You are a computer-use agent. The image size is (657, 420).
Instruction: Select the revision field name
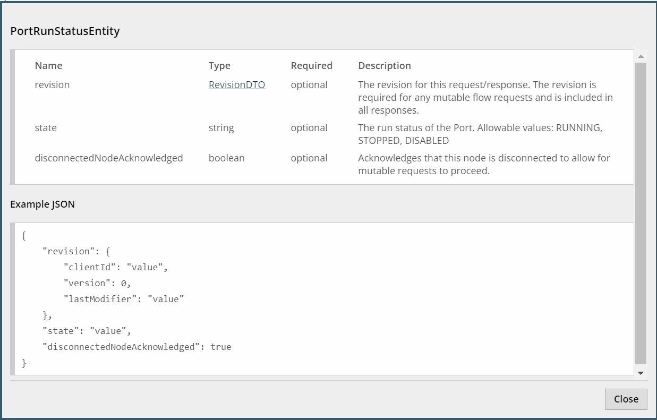point(52,85)
